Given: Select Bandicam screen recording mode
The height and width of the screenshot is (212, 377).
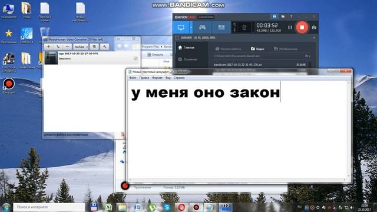Looking at the screenshot, I should [181, 28].
